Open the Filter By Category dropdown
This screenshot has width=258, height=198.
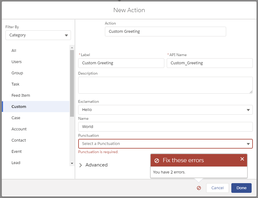(x=38, y=35)
